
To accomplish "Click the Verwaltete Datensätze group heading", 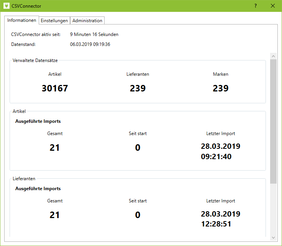I will [x=35, y=60].
